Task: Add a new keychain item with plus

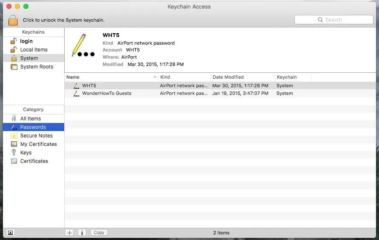Action: click(x=69, y=233)
